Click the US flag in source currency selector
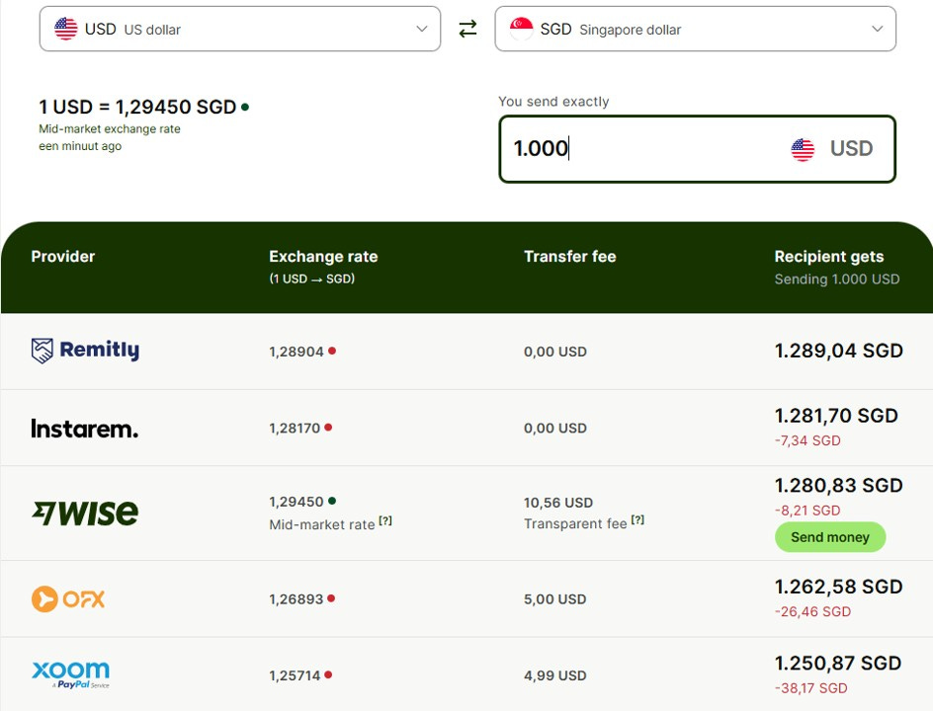 65,29
